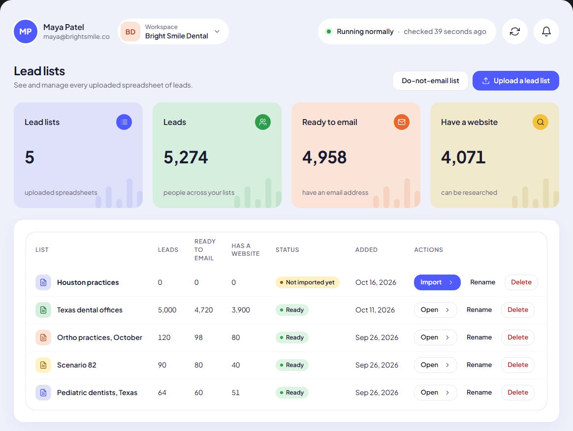Screen dimensions: 573x431
Task: Click the orange file icon beside Ortho practices, October
Action: (x=43, y=338)
